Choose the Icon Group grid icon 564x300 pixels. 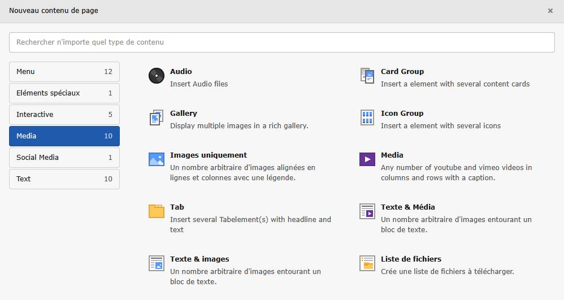[367, 118]
